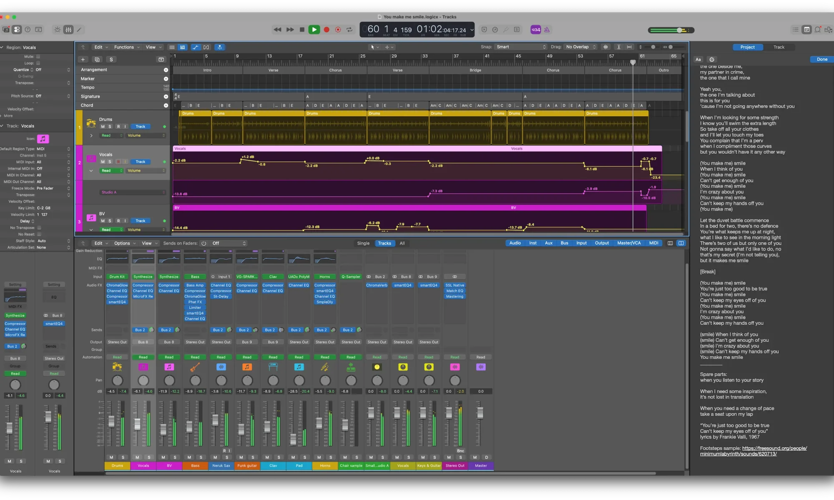Filter mixer by Aux button
Image resolution: width=834 pixels, height=500 pixels.
click(x=548, y=243)
